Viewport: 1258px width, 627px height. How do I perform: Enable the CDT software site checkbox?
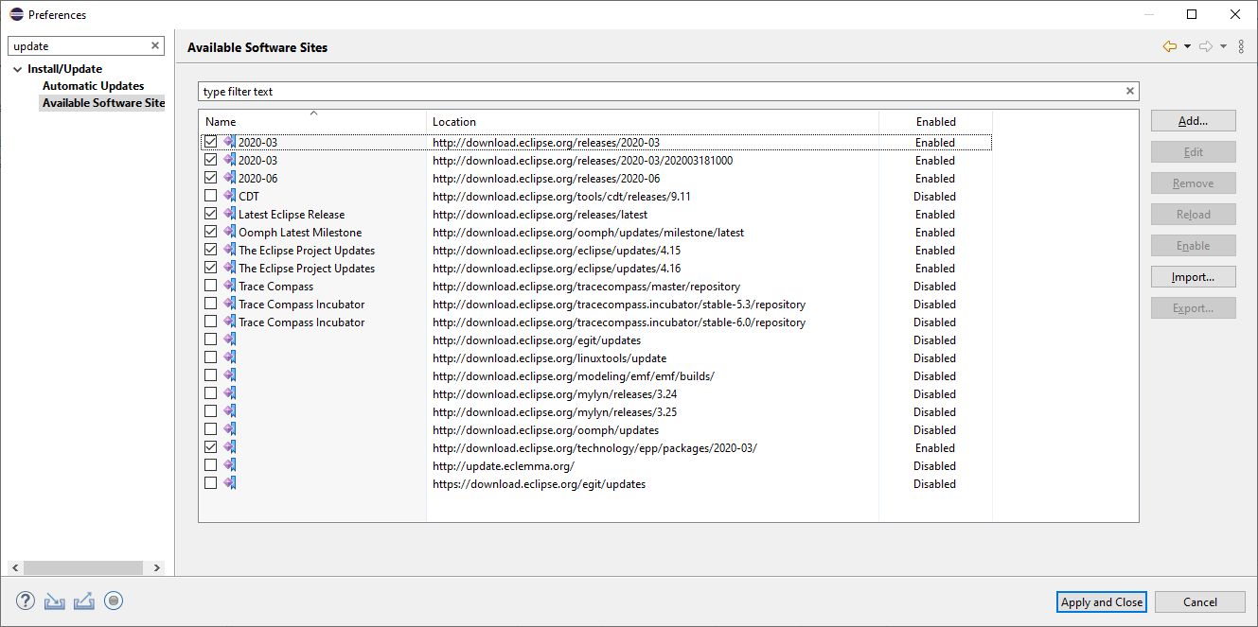point(210,196)
